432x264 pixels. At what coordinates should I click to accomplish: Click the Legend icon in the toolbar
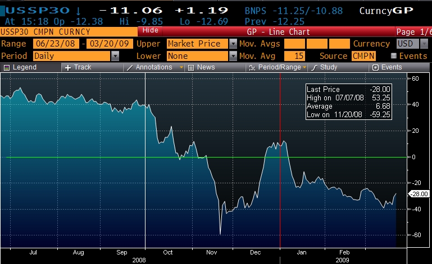click(x=7, y=67)
